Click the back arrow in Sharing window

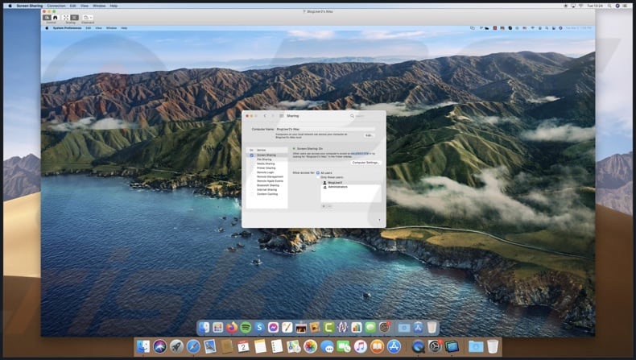(265, 116)
